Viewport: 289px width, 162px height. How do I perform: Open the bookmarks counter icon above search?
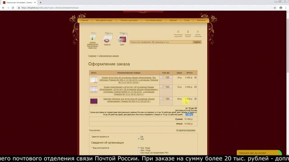click(x=188, y=32)
